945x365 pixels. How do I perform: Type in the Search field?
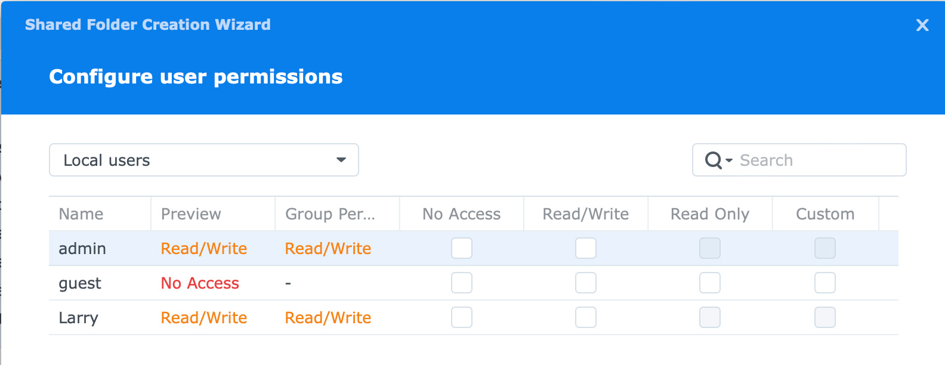pos(817,160)
